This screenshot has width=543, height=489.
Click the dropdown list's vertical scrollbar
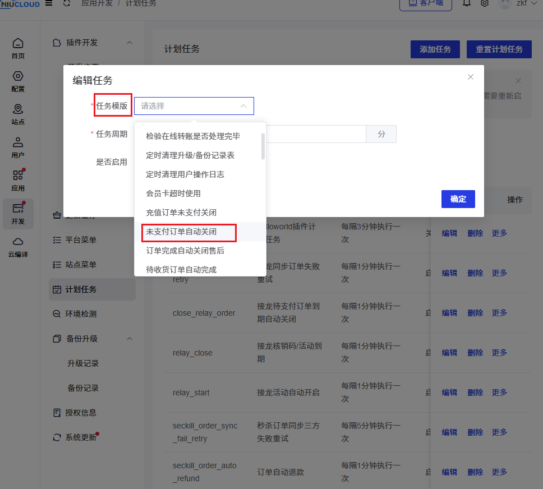[263, 146]
